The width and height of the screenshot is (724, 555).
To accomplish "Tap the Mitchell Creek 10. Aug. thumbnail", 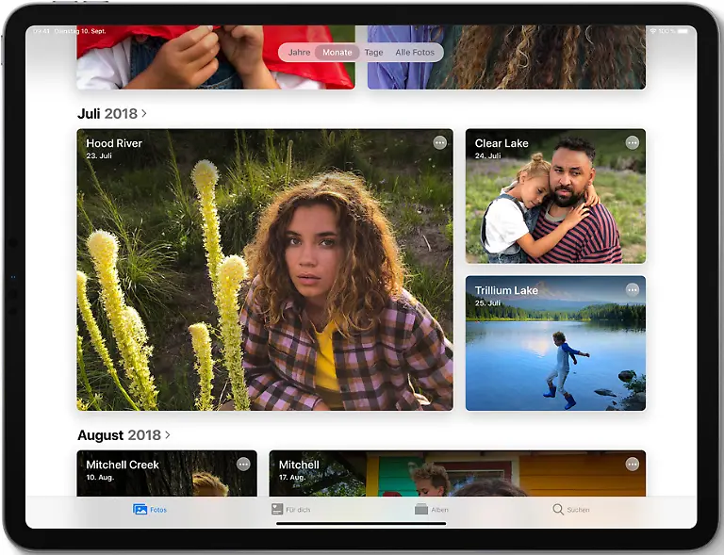I will tap(166, 481).
